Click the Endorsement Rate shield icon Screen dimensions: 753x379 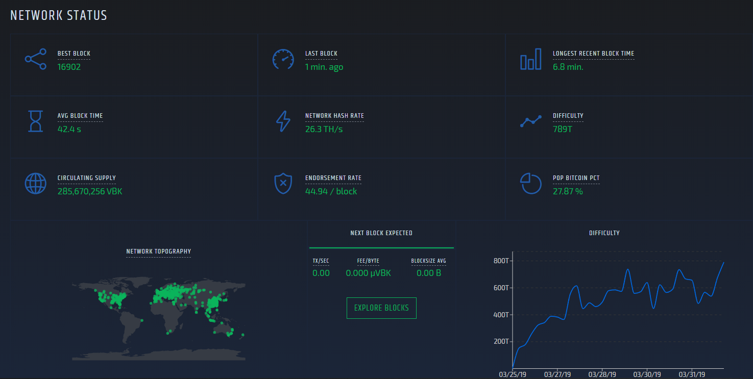point(283,184)
